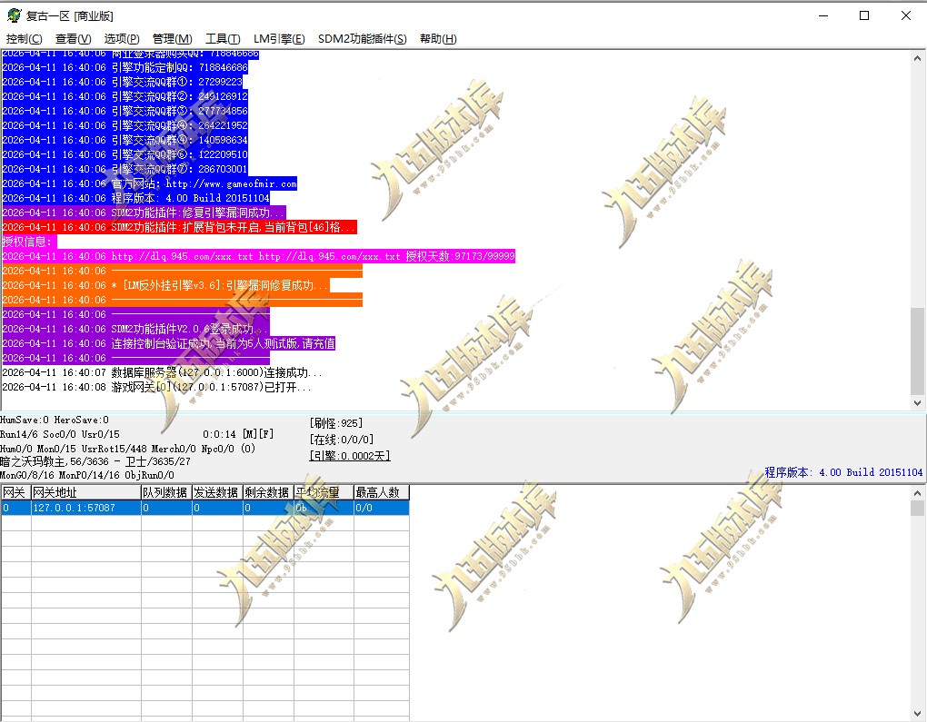The image size is (927, 722).
Task: Click gateway table scroll up arrow
Action: click(x=917, y=493)
